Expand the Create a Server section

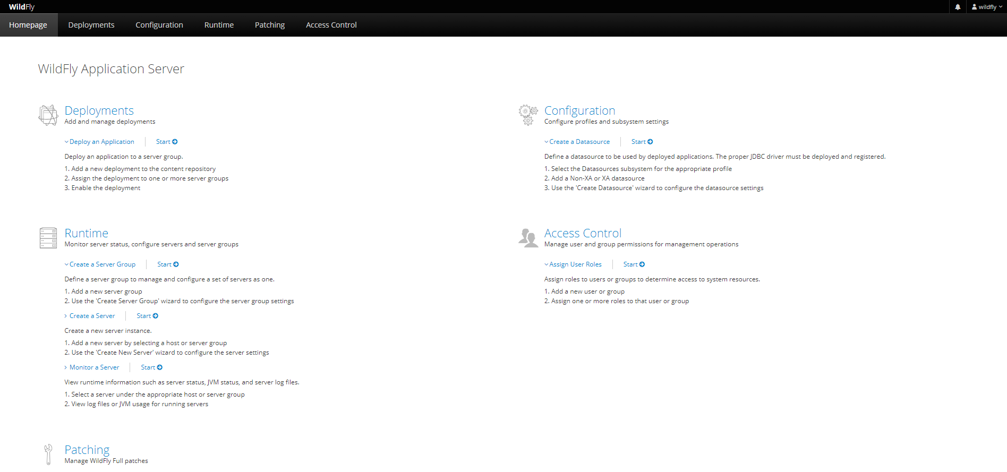pos(90,316)
